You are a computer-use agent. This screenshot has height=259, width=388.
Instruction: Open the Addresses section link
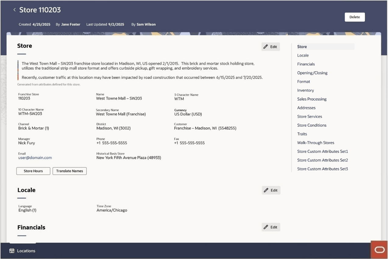[306, 108]
